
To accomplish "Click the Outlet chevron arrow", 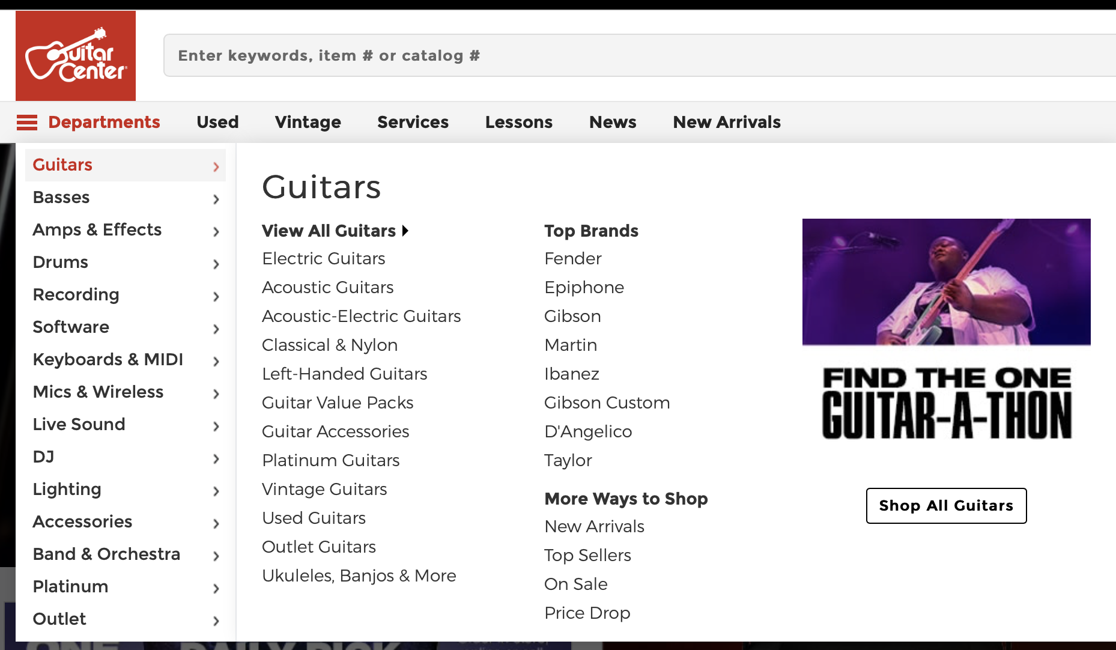I will click(x=216, y=621).
